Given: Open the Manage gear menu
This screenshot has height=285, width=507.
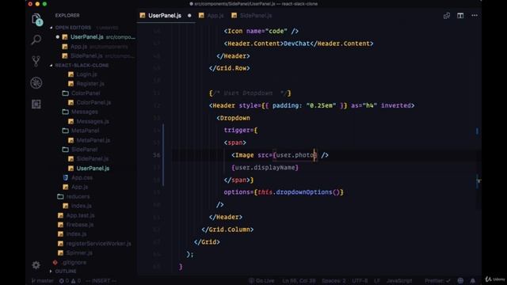Looking at the screenshot, I should click(36, 265).
